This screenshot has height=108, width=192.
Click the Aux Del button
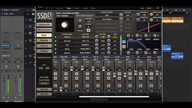pyautogui.click(x=47, y=68)
